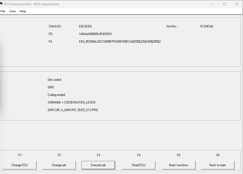243x174 pixels.
Task: Maximize the NCS-Expertentool window
Action: point(225,4)
